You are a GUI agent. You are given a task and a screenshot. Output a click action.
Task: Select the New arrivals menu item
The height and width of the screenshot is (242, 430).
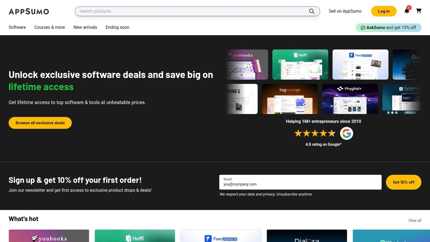85,27
